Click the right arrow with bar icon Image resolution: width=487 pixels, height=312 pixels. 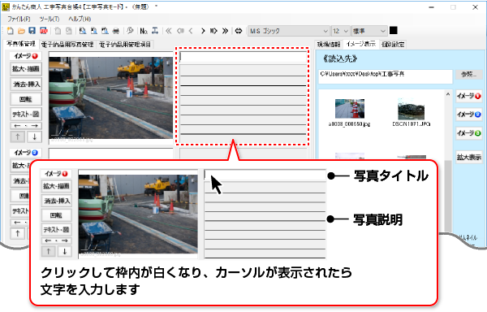tap(213, 31)
